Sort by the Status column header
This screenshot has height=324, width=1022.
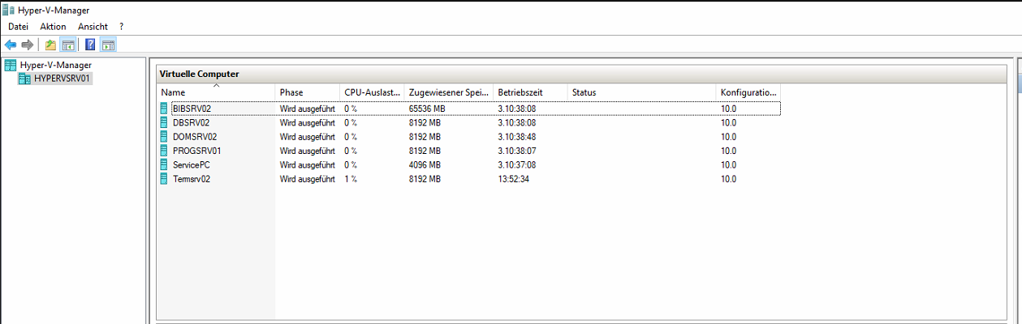tap(642, 92)
